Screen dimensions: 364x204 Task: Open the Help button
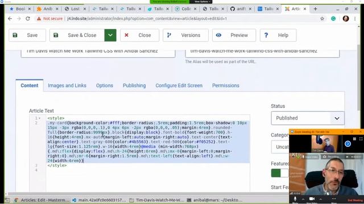[278, 35]
